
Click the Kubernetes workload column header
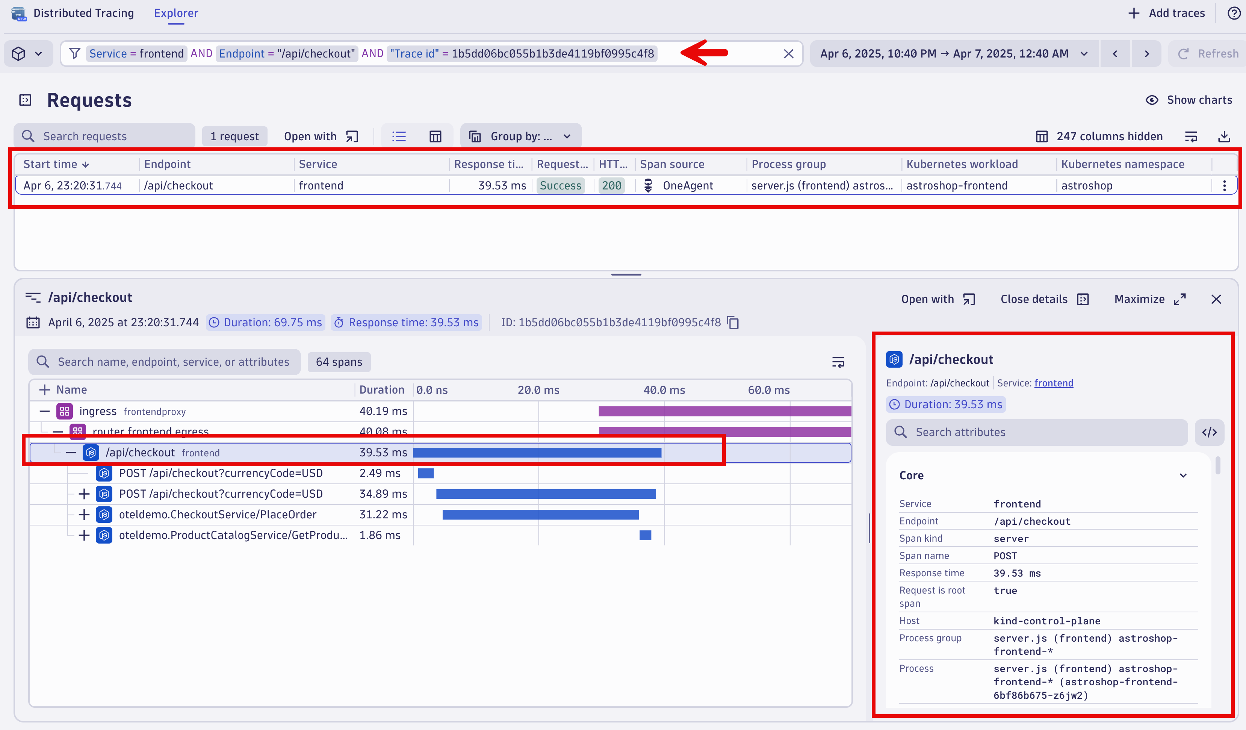pyautogui.click(x=962, y=164)
